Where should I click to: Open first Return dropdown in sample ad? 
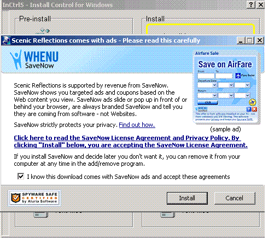pyautogui.click(x=207, y=95)
